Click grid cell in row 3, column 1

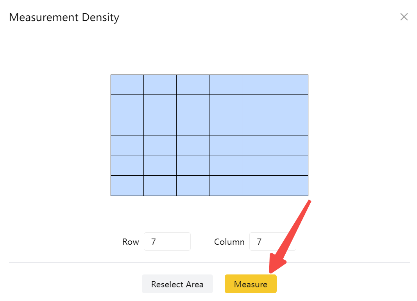[x=127, y=125]
